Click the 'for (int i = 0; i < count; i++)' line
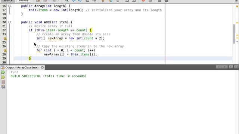This screenshot has height=134, width=239. 66,50
